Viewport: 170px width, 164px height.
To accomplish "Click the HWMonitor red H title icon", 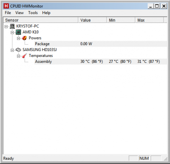I will coord(6,6).
